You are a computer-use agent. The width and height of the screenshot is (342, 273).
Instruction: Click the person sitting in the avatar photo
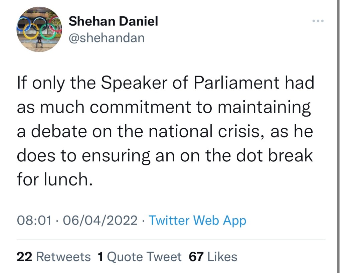click(39, 41)
